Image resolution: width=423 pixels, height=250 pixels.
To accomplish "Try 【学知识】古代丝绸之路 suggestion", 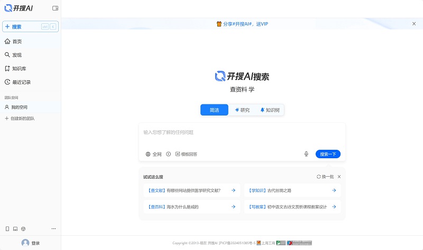I will pos(292,190).
